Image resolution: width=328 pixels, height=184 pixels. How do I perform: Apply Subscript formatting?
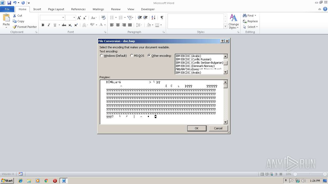(x=70, y=25)
